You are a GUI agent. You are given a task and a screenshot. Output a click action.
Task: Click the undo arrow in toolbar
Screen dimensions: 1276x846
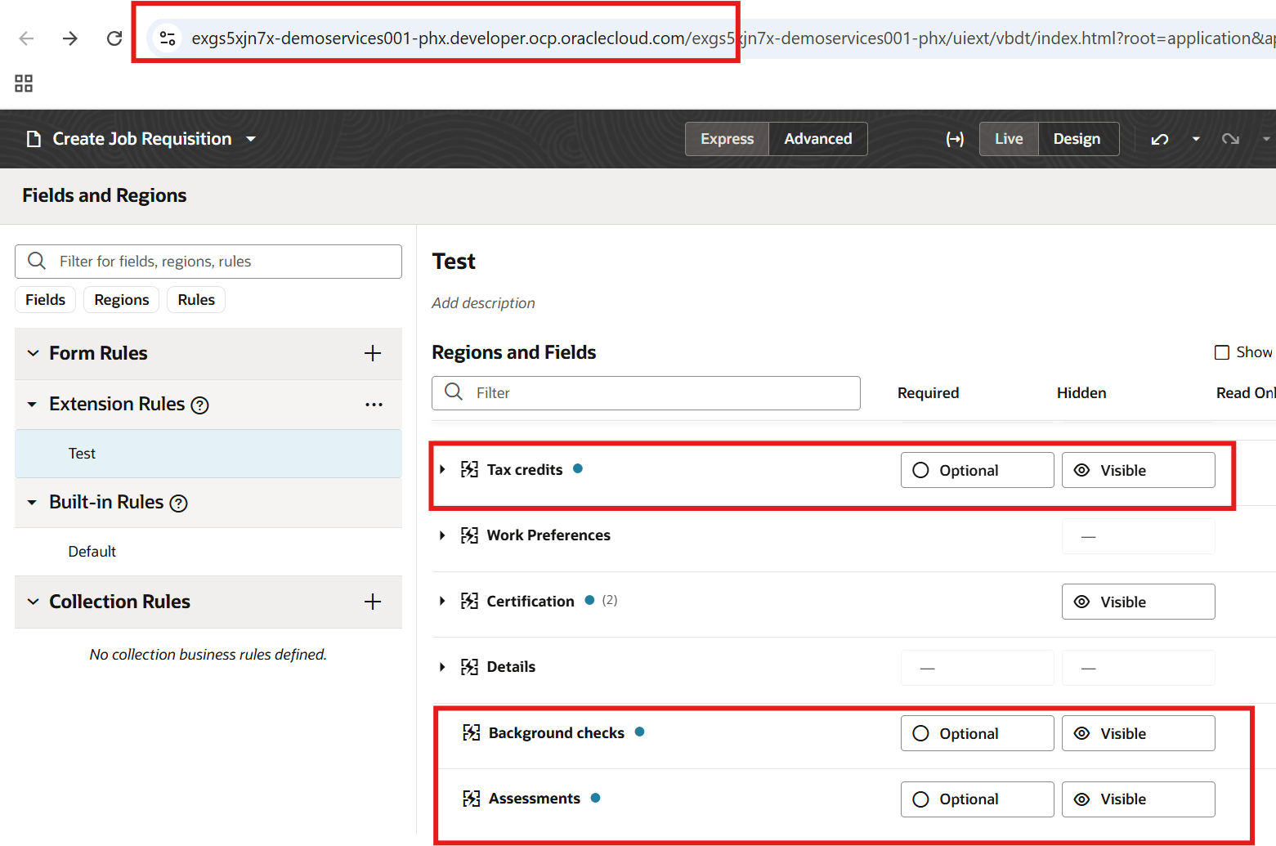point(1159,139)
